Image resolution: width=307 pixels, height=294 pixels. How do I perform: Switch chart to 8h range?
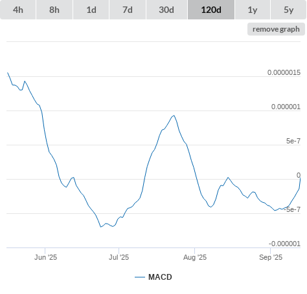click(54, 10)
